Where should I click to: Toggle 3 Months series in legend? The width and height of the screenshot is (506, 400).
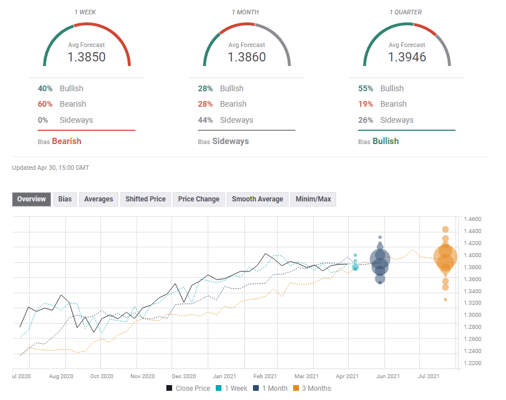coord(314,389)
